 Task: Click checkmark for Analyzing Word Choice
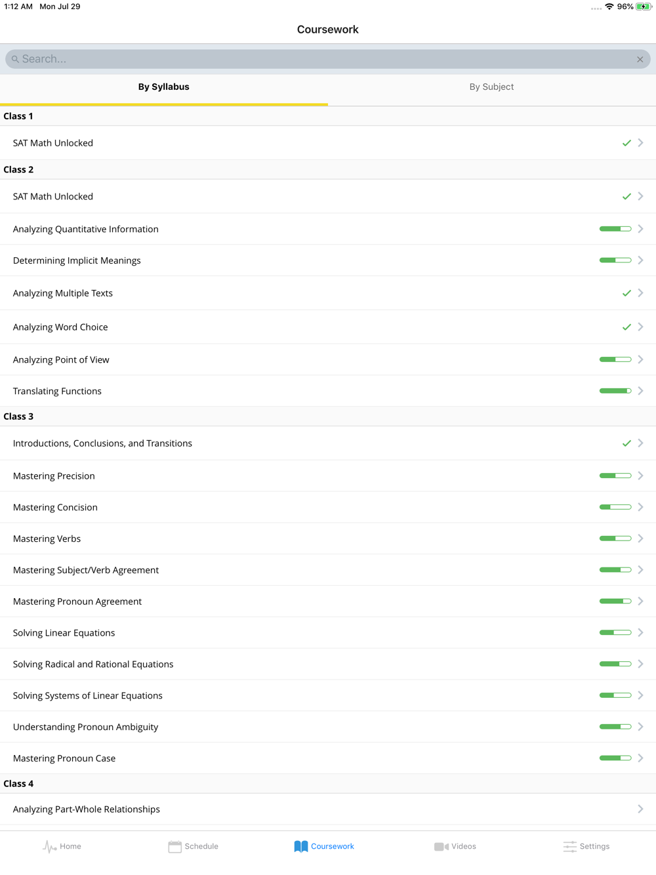626,327
